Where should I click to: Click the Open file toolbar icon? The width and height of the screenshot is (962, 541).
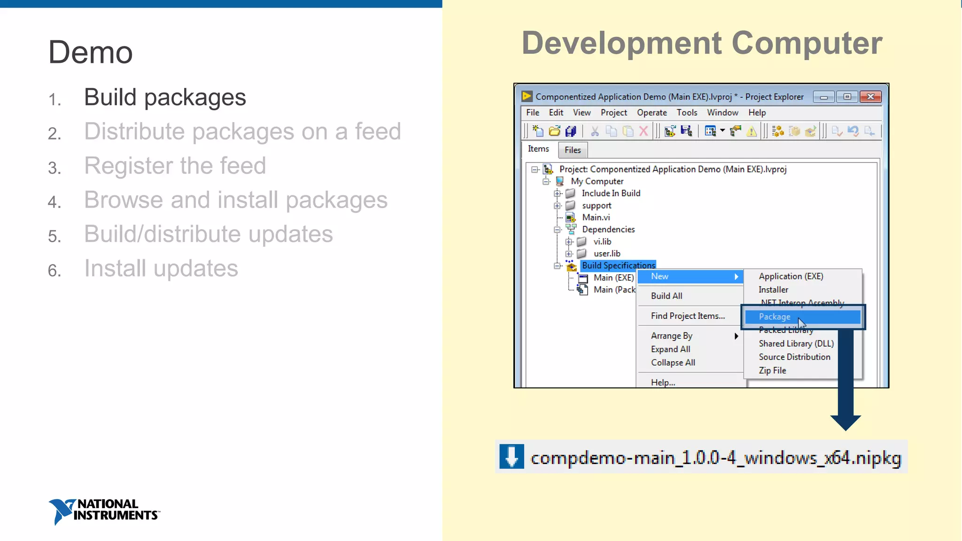[554, 131]
